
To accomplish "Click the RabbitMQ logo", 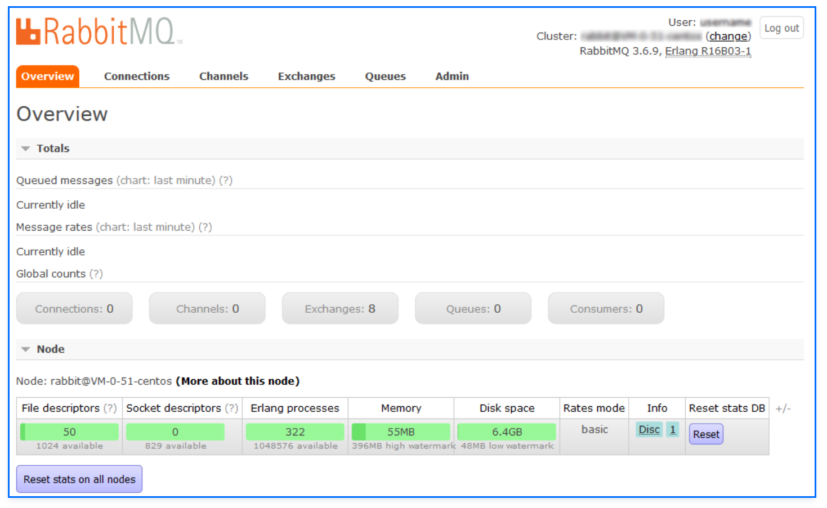I will tap(99, 32).
